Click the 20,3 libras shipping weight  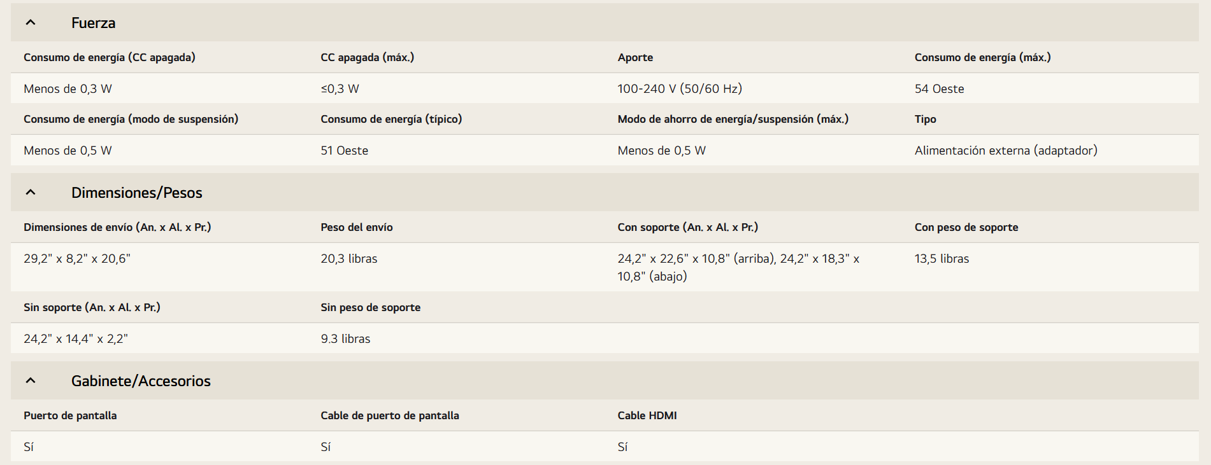click(349, 259)
